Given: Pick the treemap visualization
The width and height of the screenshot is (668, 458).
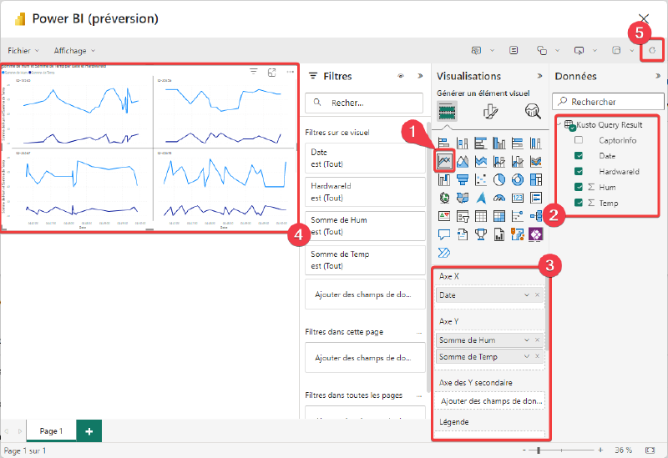Looking at the screenshot, I should tap(536, 179).
